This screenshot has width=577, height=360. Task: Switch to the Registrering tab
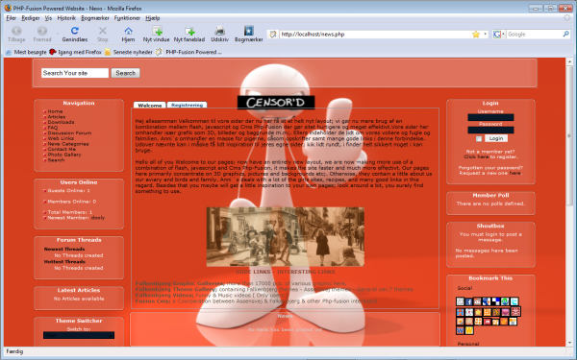187,105
